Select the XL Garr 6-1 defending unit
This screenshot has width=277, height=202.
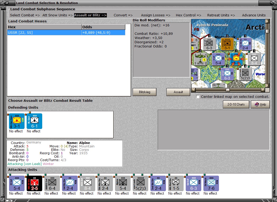(35, 121)
